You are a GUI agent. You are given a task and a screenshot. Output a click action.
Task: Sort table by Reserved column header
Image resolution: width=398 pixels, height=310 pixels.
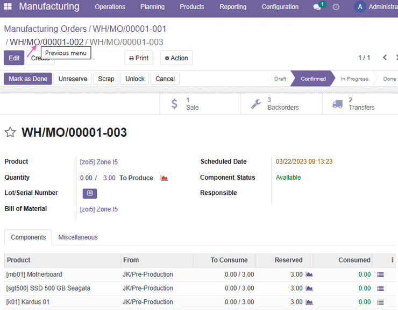(x=285, y=260)
